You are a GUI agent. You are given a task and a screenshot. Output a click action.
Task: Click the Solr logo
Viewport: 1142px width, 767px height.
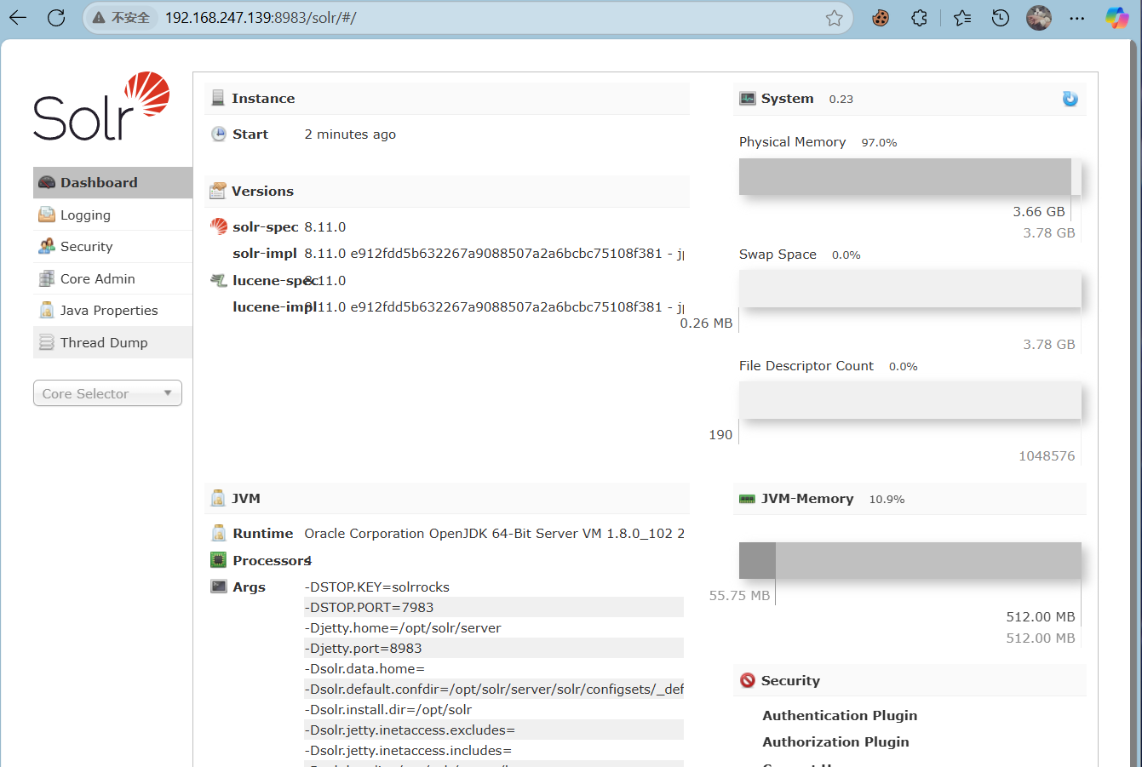click(101, 106)
